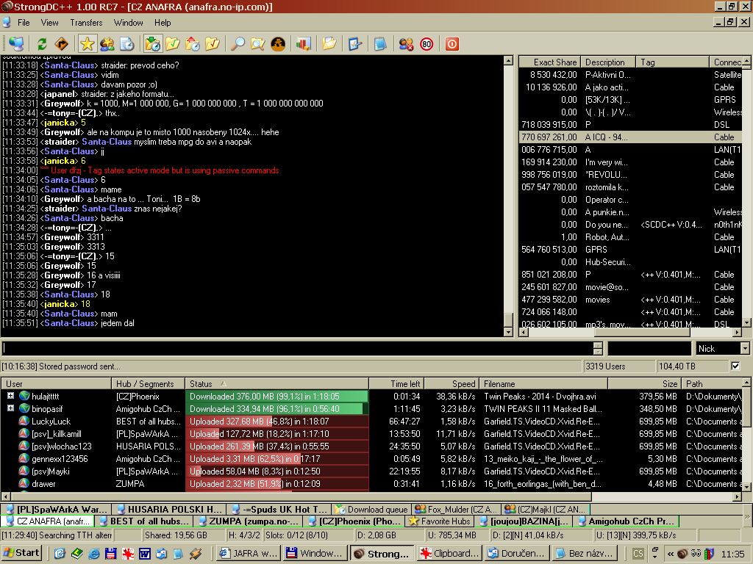
Task: Open Settings from the toolbar
Action: pos(355,44)
